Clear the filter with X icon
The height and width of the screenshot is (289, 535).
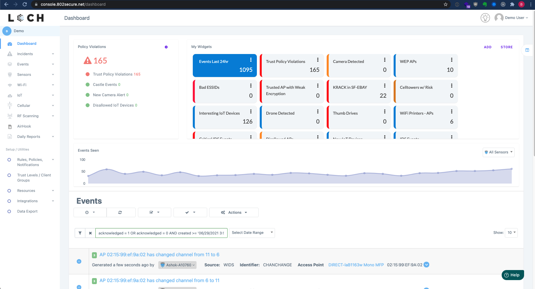[x=90, y=233]
